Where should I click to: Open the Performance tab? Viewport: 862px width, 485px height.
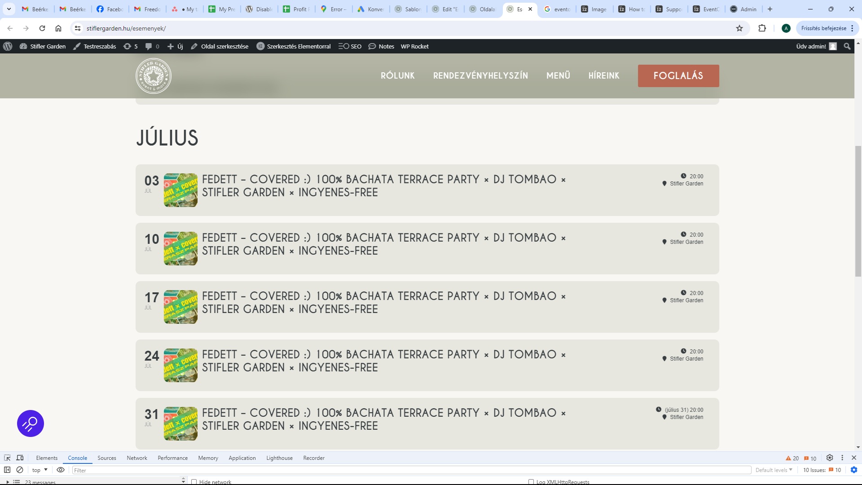173,458
